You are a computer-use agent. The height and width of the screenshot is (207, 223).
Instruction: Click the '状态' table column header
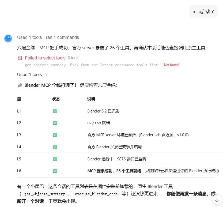(56, 99)
